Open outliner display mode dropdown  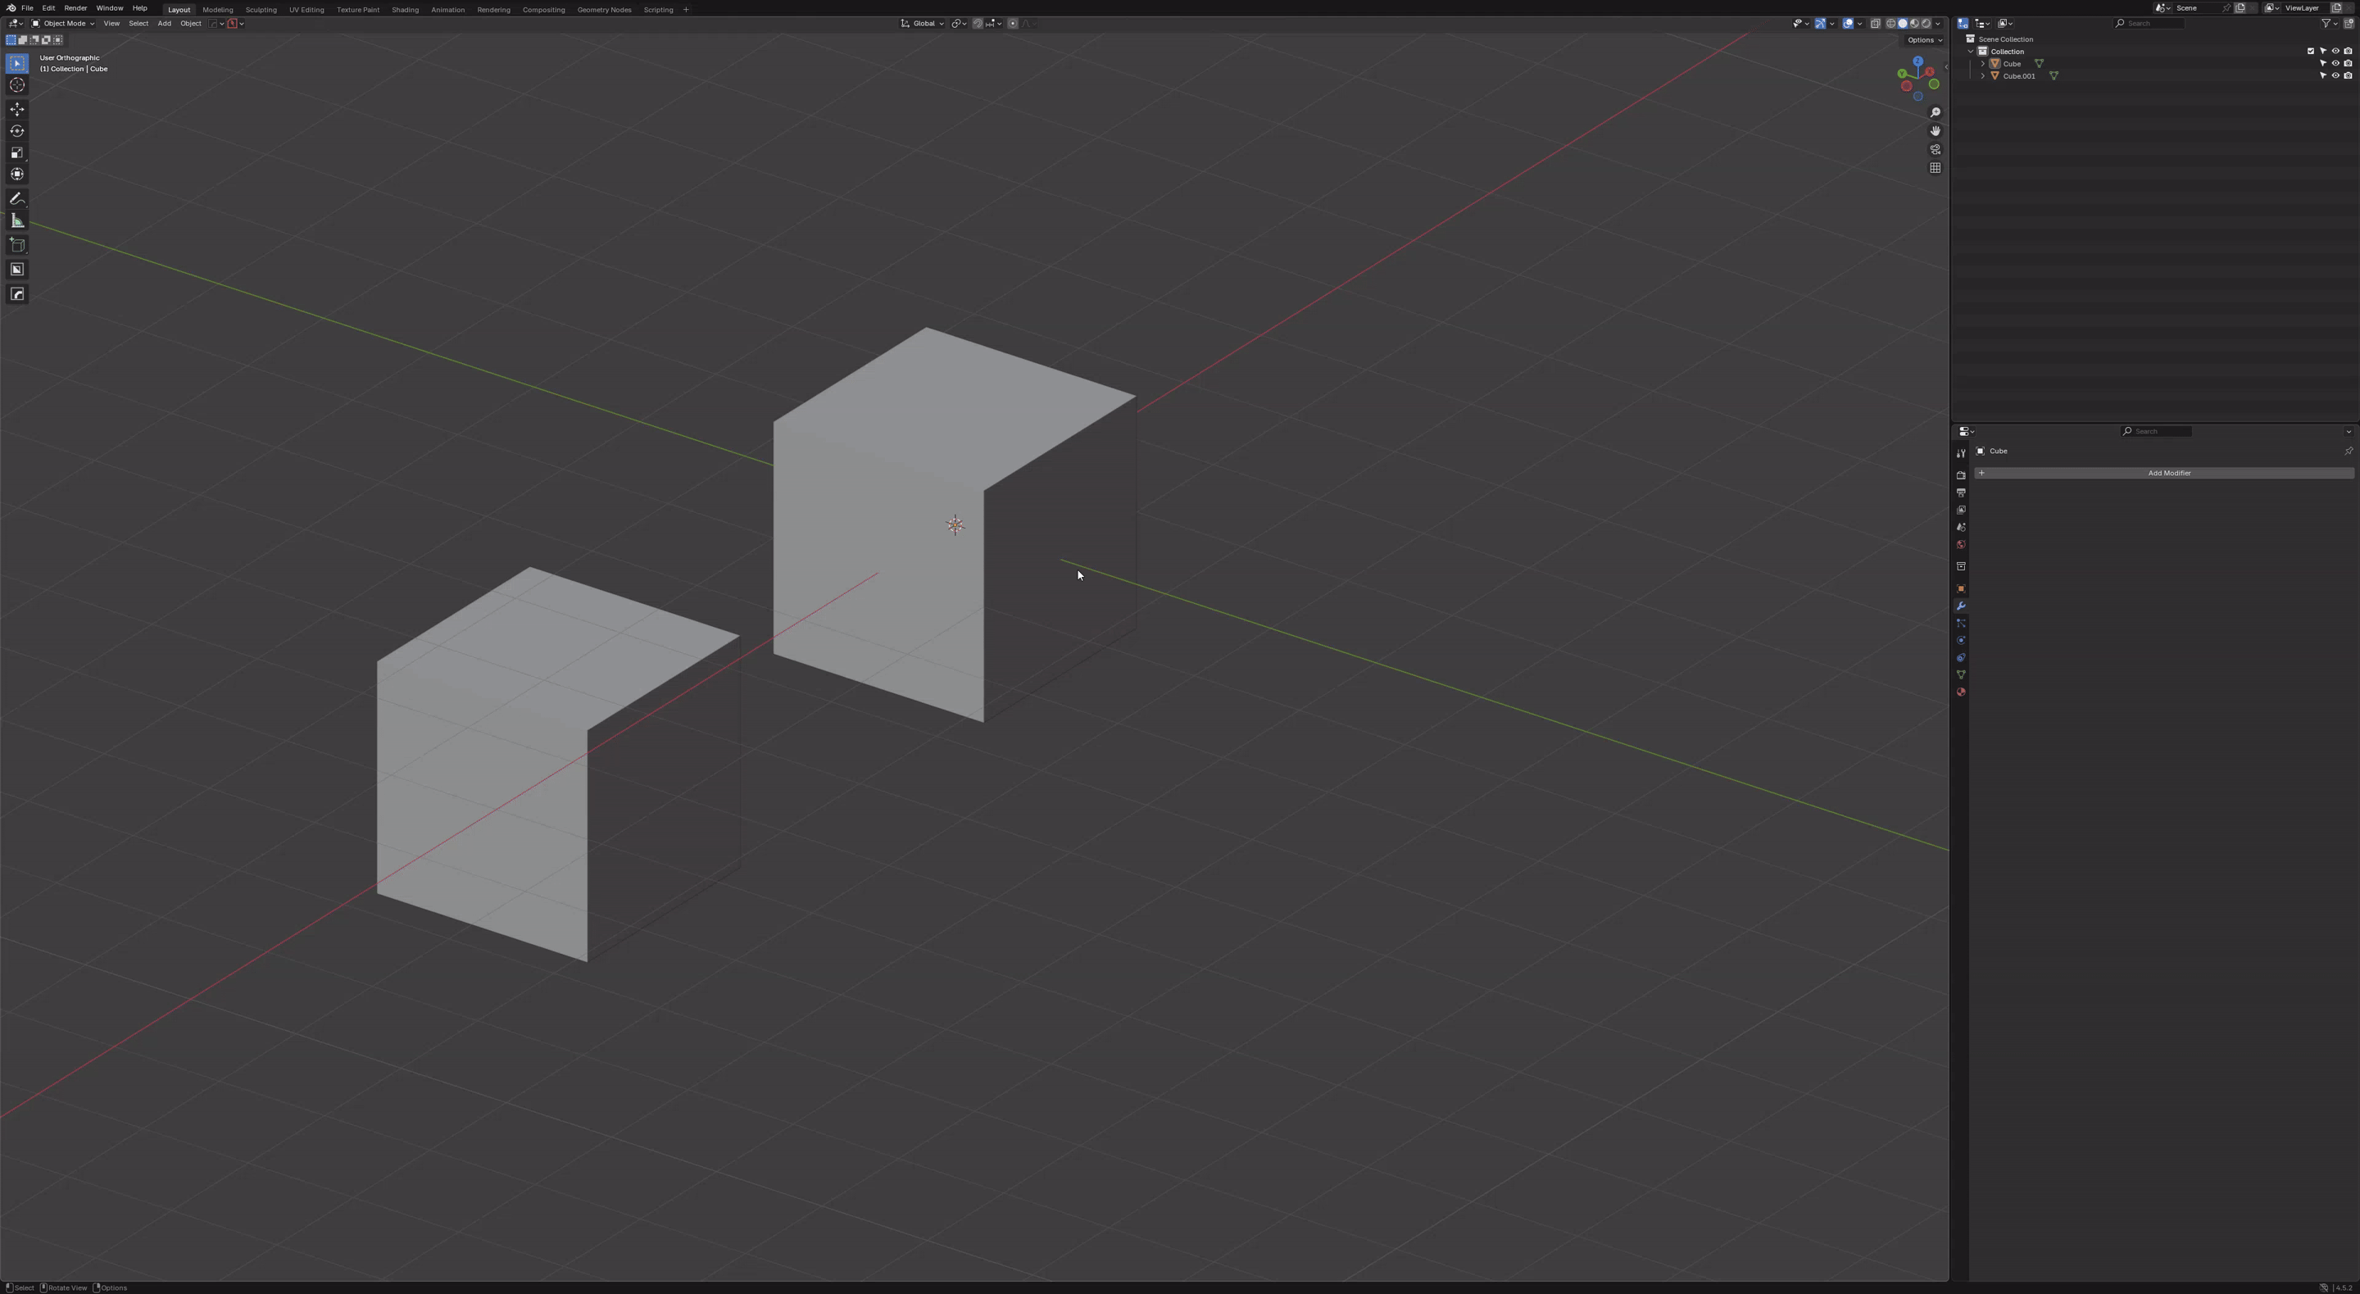click(x=2004, y=24)
